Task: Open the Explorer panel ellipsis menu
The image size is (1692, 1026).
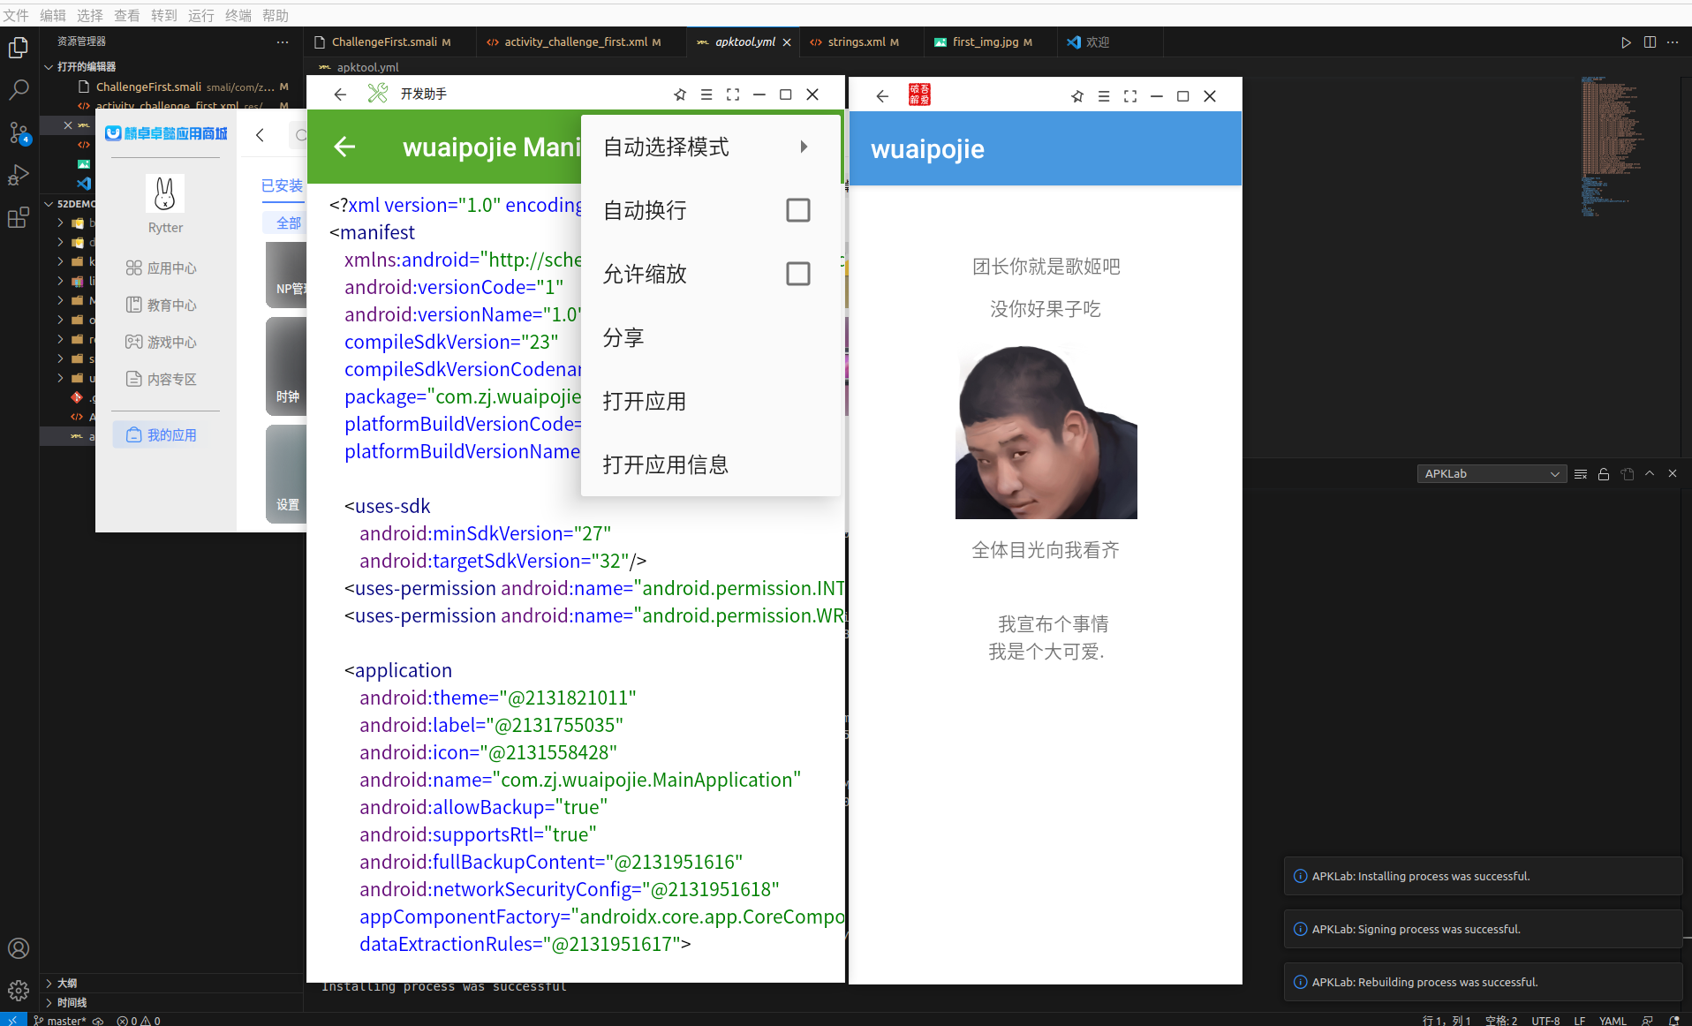Action: click(282, 41)
